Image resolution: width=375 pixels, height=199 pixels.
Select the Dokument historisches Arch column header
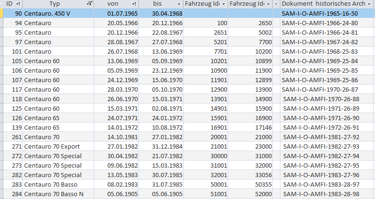pos(323,4)
